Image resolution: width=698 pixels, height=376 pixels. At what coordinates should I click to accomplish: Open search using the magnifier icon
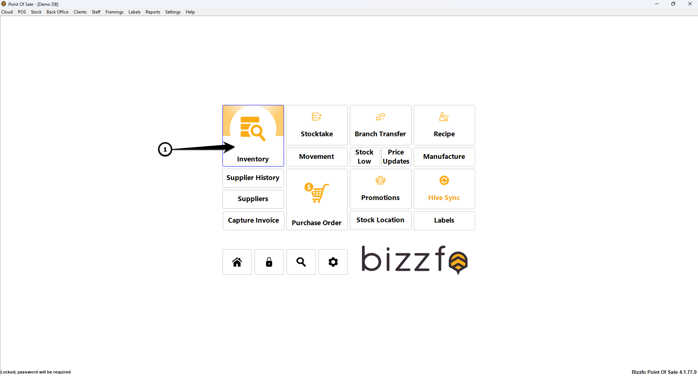(301, 262)
